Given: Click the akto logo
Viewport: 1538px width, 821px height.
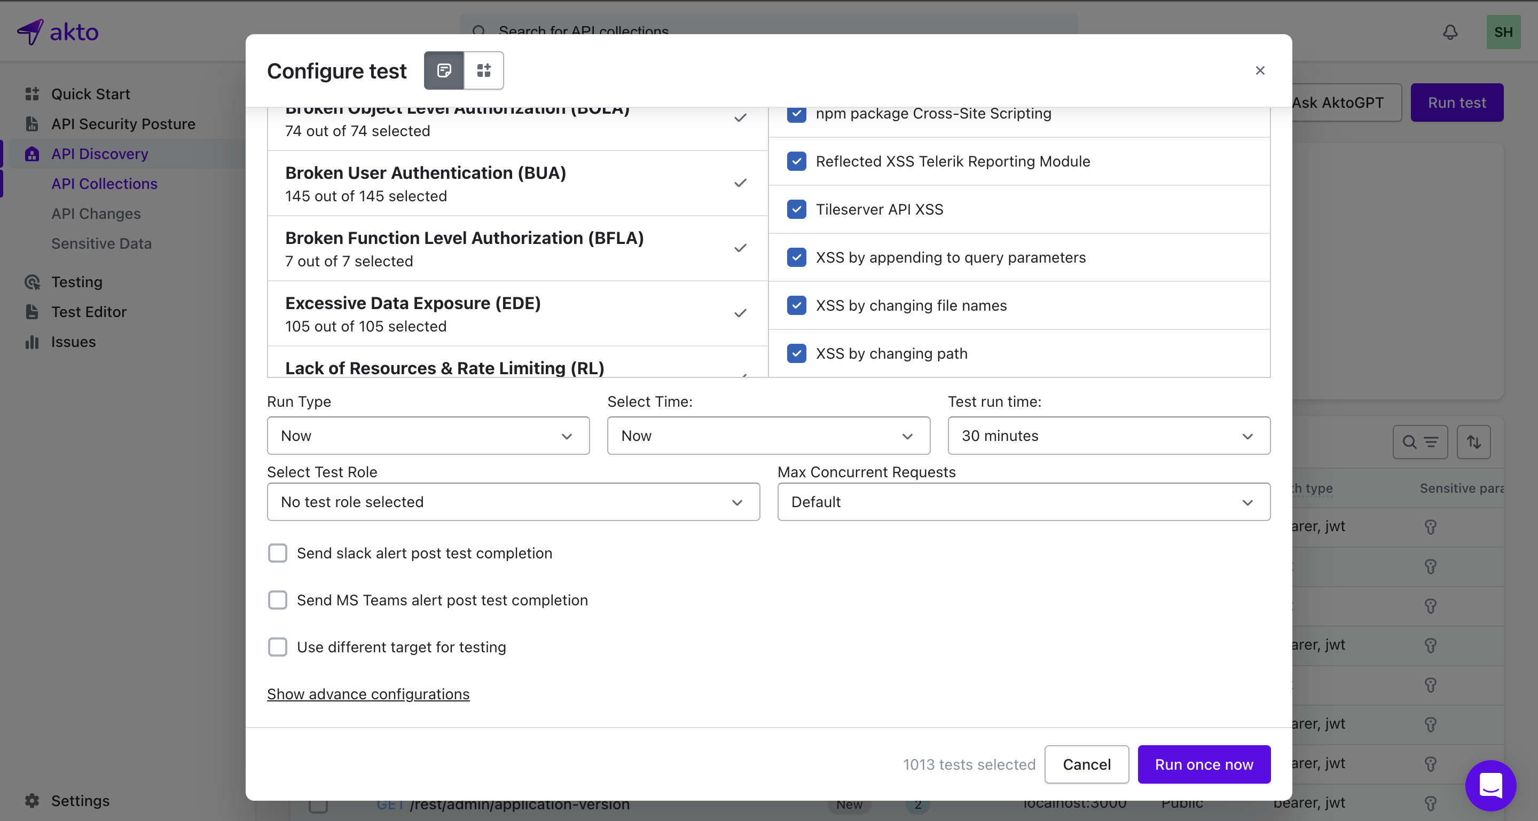Looking at the screenshot, I should (58, 31).
